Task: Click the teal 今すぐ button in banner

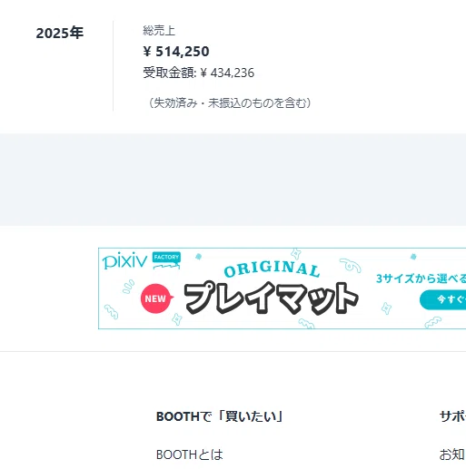Action: coord(442,299)
